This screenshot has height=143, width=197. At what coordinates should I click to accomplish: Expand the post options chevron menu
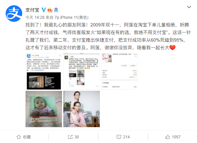click(189, 7)
